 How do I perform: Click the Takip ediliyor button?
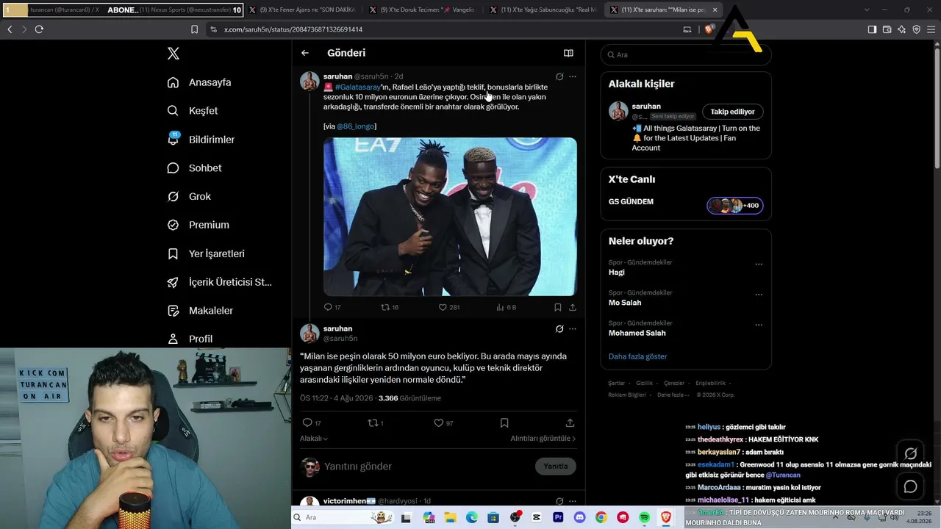(732, 112)
